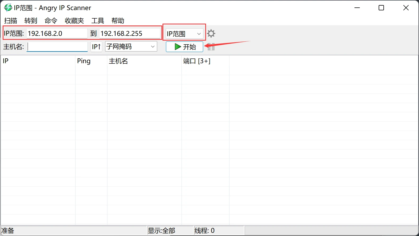Image resolution: width=419 pixels, height=236 pixels.
Task: Minimize the Angry IP Scanner window
Action: point(357,8)
